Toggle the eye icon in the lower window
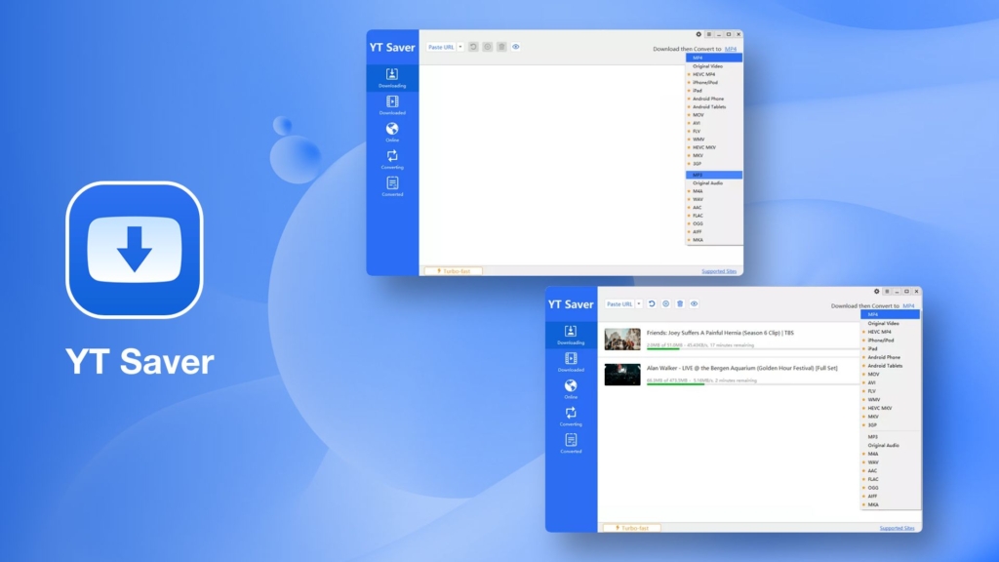999x562 pixels. pos(694,304)
